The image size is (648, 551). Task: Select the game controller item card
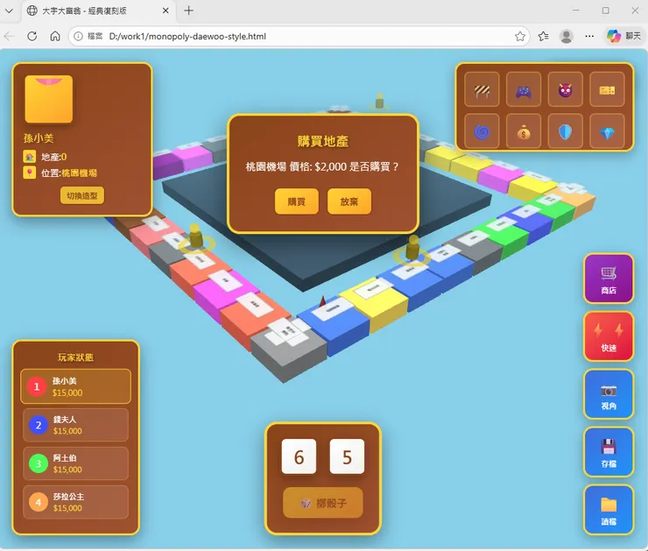pos(524,89)
